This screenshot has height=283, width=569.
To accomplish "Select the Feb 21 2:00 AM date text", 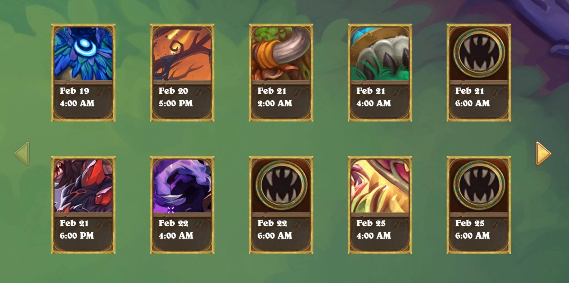I will pos(275,97).
